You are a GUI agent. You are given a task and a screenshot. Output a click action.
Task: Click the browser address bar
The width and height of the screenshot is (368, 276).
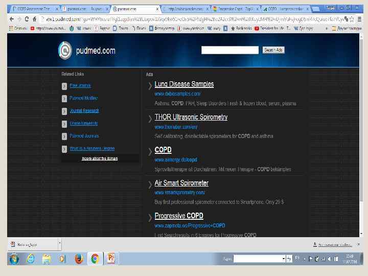[193, 19]
